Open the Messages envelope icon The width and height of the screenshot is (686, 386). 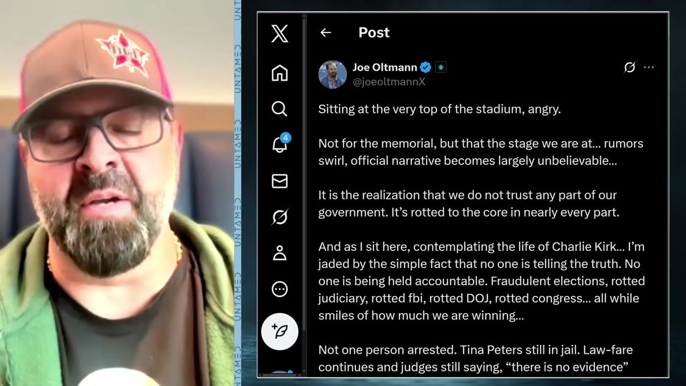coord(279,181)
